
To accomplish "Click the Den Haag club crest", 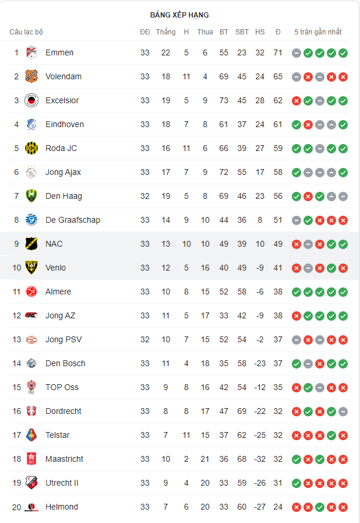I will (31, 196).
